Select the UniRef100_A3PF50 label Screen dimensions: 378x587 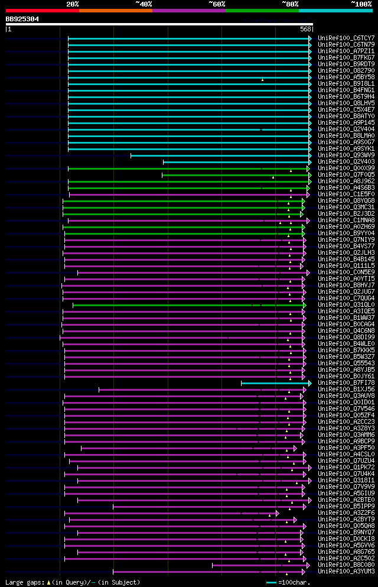(346, 447)
